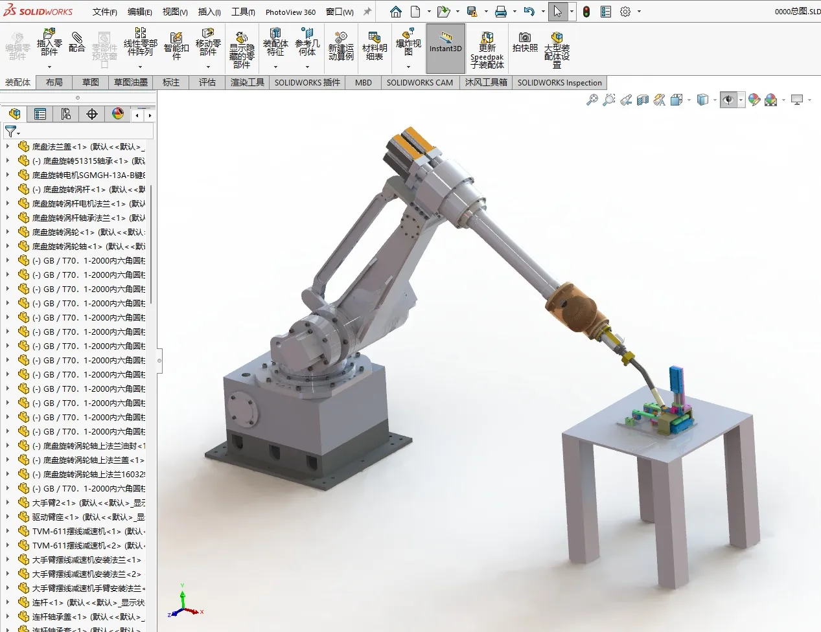Open Hide/Show Items dropdown arrow
Viewport: 821px width, 632px height.
click(x=741, y=100)
